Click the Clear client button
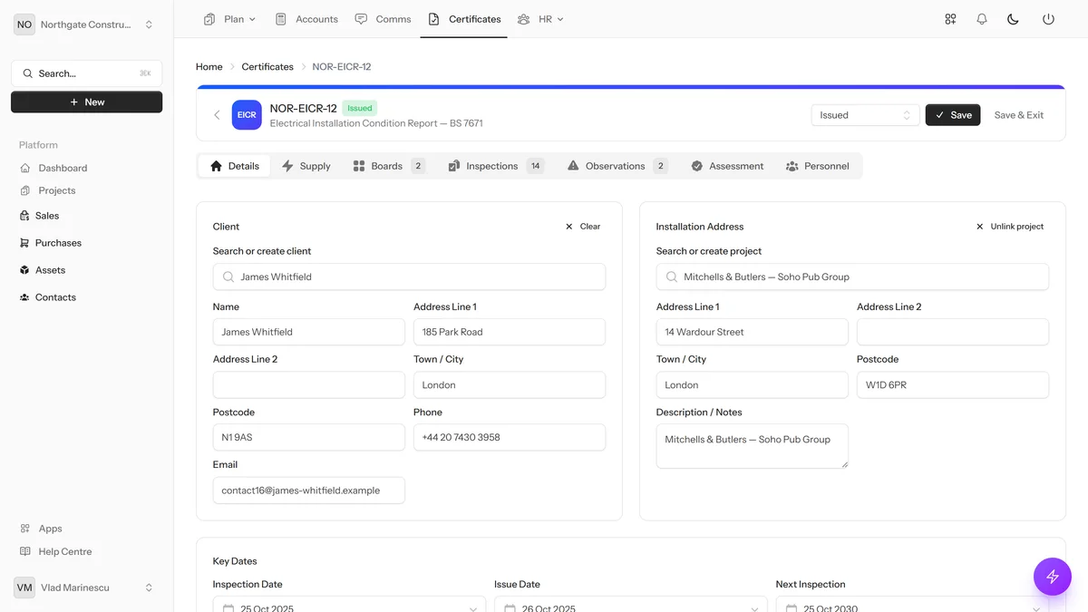1088x612 pixels. click(x=583, y=227)
